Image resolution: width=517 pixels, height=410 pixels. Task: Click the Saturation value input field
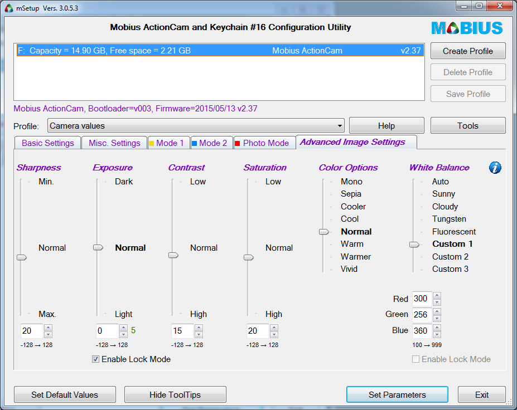point(258,331)
